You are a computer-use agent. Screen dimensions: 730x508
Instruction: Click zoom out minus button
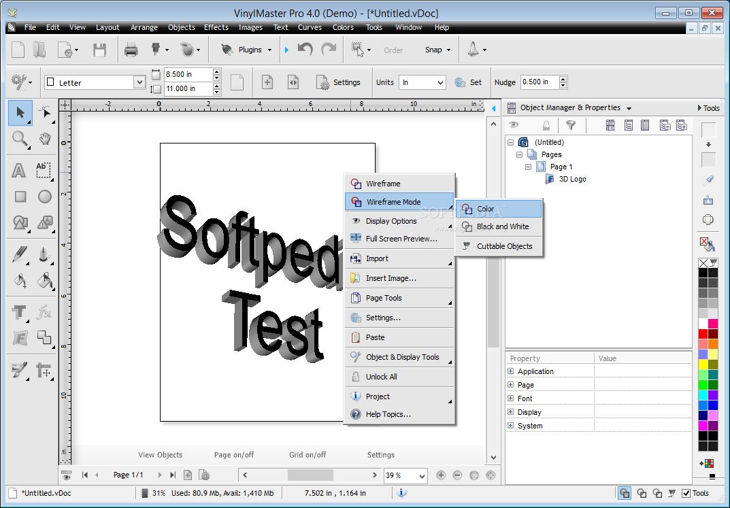[457, 475]
